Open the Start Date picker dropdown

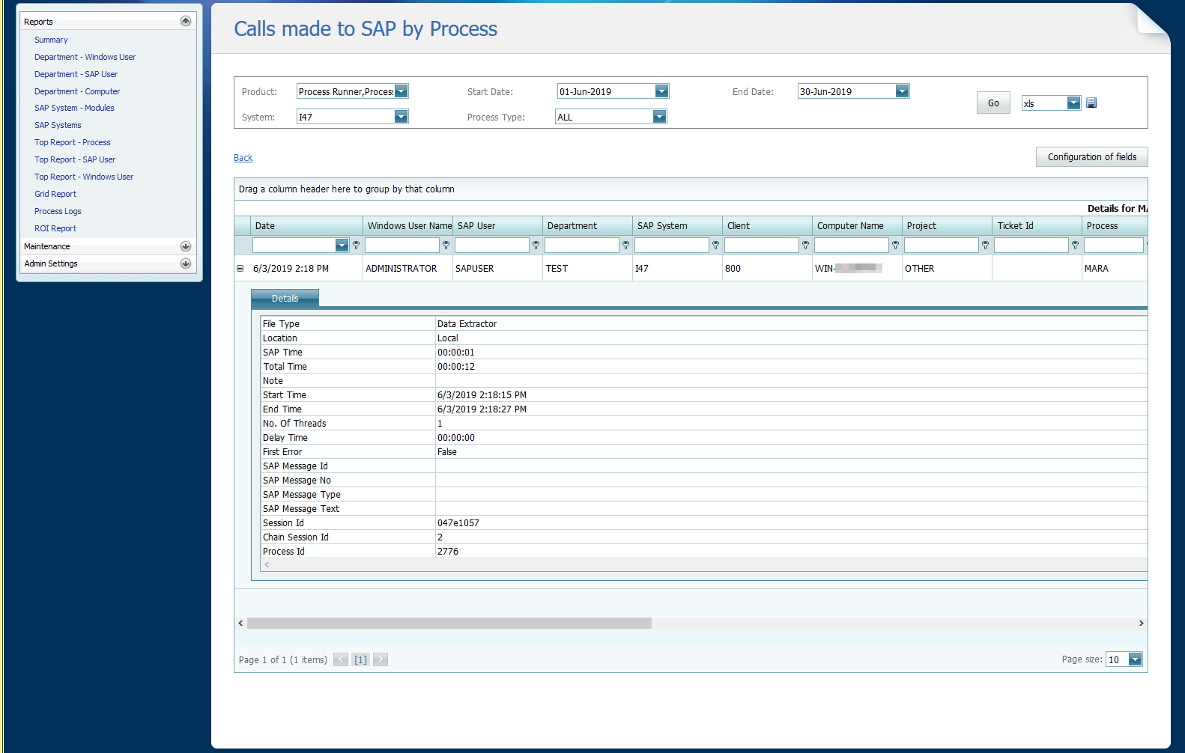661,91
